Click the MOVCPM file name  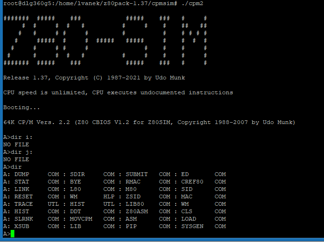tap(81, 219)
